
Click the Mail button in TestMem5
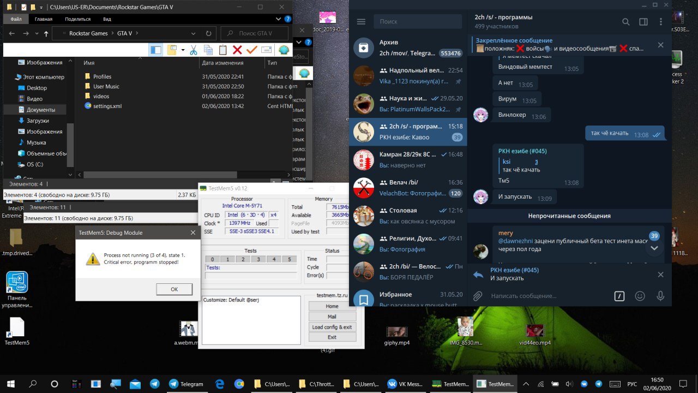(332, 317)
